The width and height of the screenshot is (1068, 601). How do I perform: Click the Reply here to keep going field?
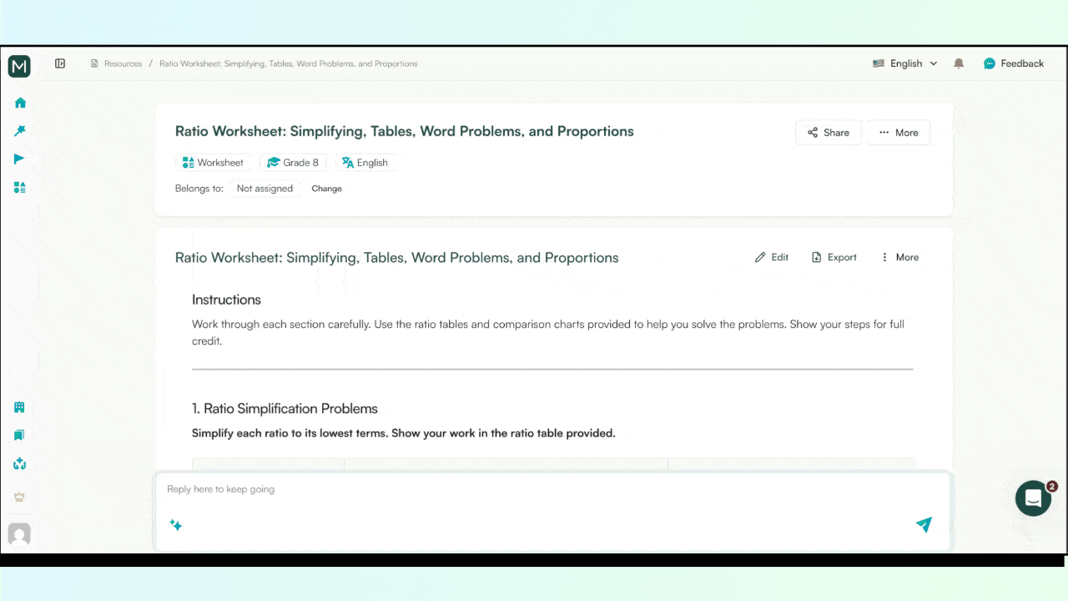[552, 489]
